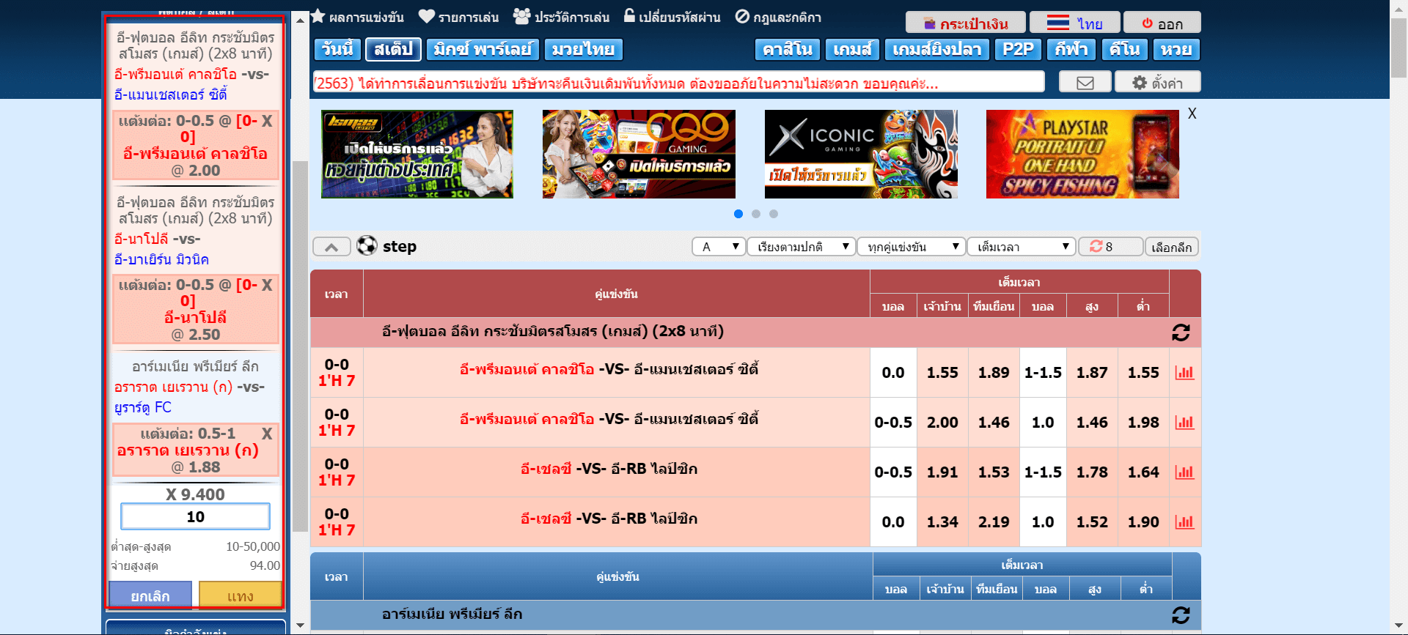Open stats chart for first match row
The image size is (1408, 635).
tap(1184, 373)
